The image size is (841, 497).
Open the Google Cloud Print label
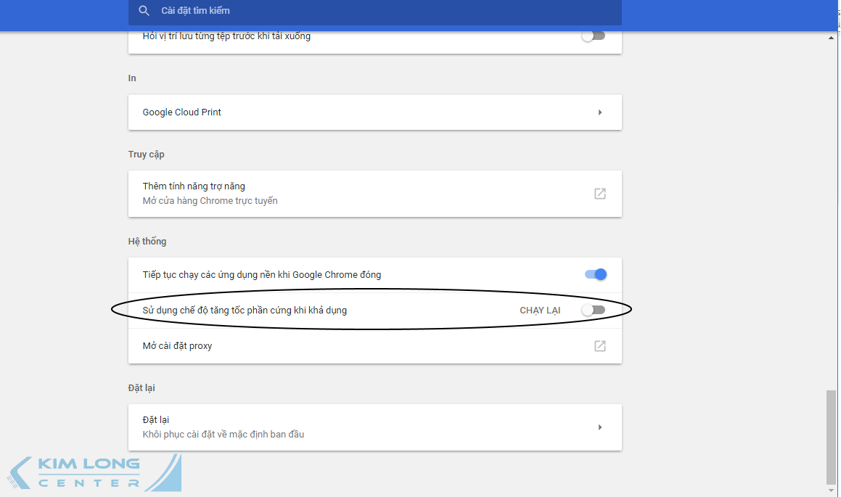click(182, 112)
